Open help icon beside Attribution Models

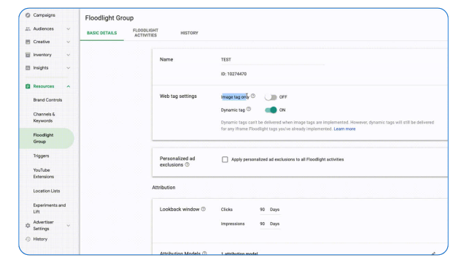point(204,254)
